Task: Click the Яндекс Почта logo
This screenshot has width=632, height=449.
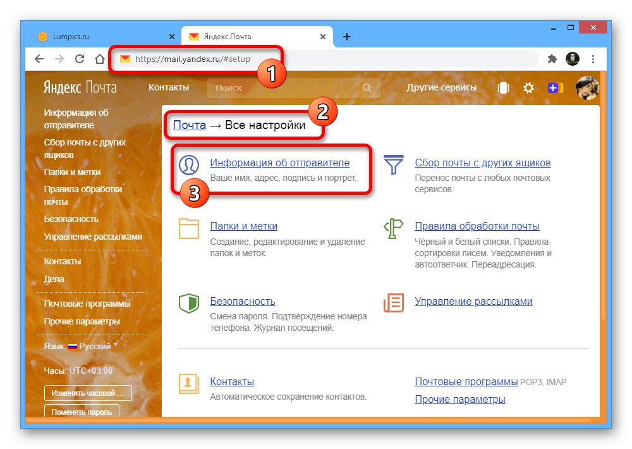Action: pyautogui.click(x=80, y=87)
